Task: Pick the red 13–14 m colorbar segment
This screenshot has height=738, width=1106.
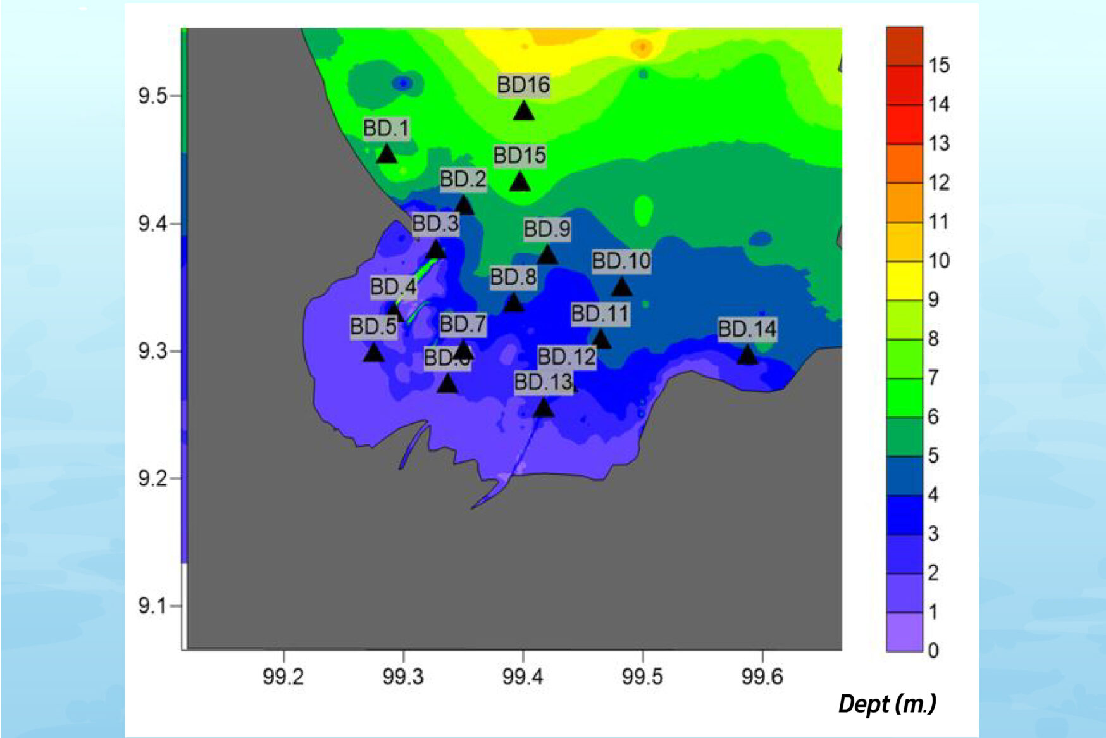Action: 904,125
